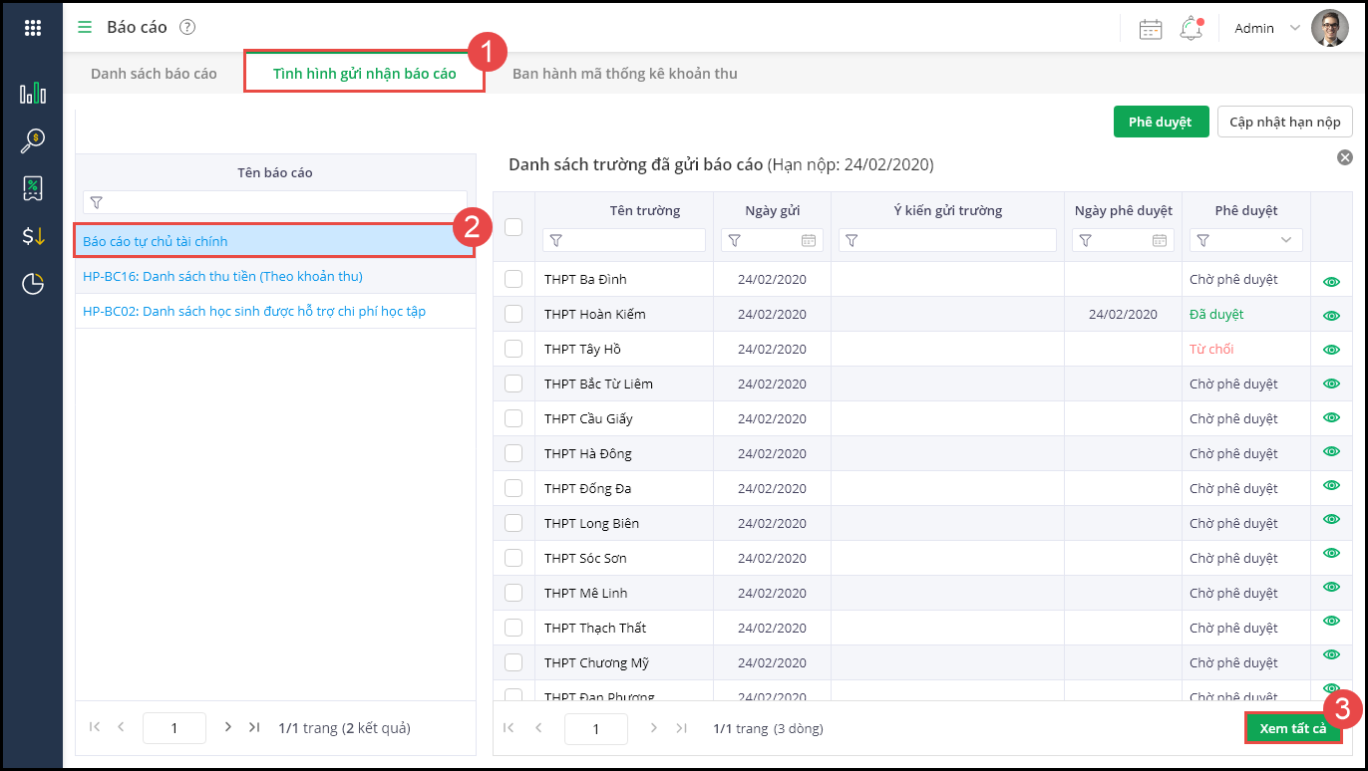Screen dimensions: 1368x771
Task: Tick the checkbox for THPT Ba Đình
Action: pyautogui.click(x=513, y=279)
